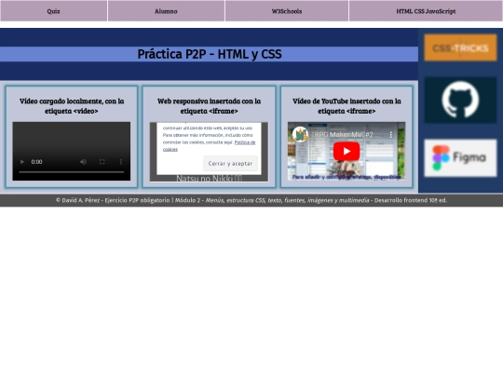Click the Práctica P2P - HTML y CSS heading
Screen dimensions: 503x377
pyautogui.click(x=210, y=54)
